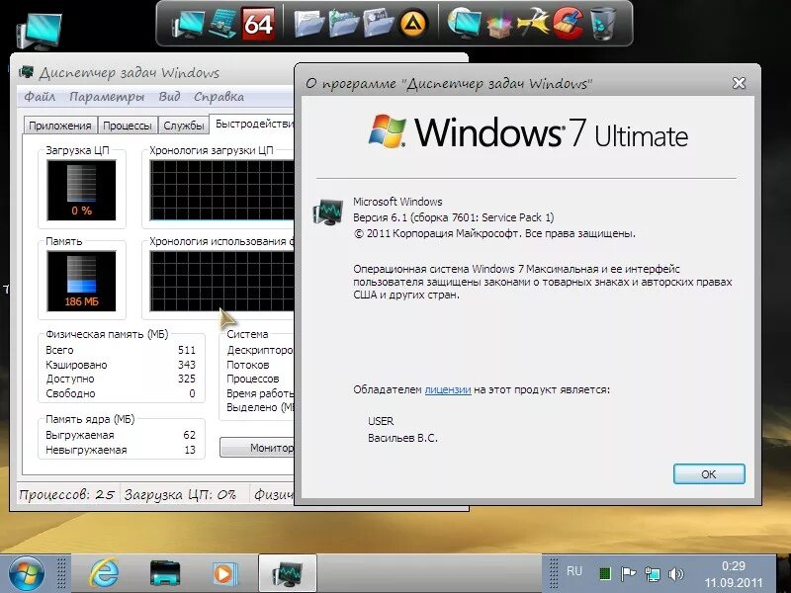
Task: Launch AIMP player from the dock
Action: [x=413, y=24]
